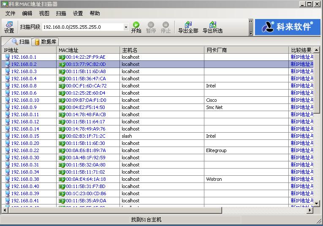This screenshot has height=226, width=323.
Task: Click the status bar text 找到51台主机
Action: pos(146,220)
